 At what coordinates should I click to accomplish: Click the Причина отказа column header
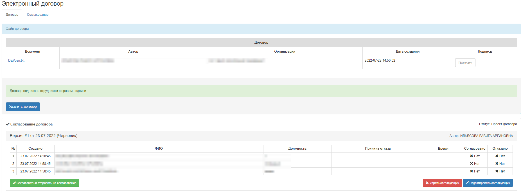[378, 149]
